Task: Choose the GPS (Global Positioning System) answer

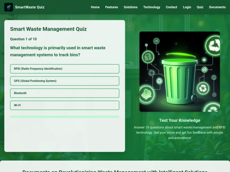Action: pos(65,81)
